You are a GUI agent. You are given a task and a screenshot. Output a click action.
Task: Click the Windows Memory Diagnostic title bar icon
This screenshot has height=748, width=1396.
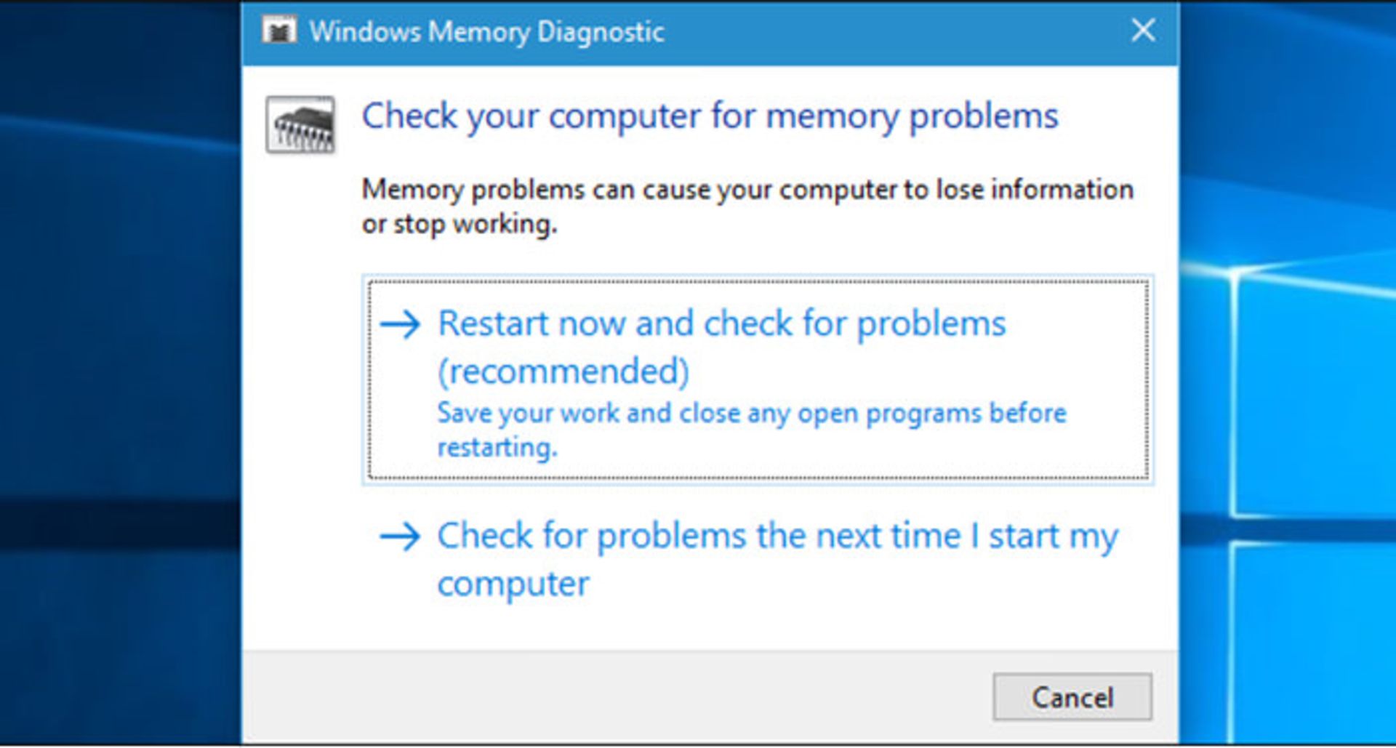pyautogui.click(x=279, y=31)
